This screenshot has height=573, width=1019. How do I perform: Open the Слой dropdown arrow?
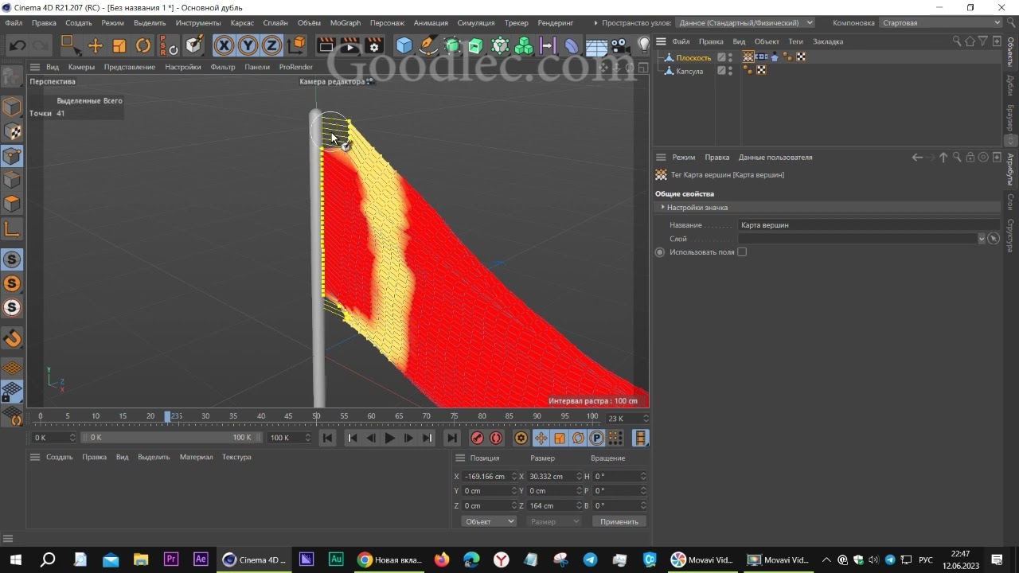(982, 238)
